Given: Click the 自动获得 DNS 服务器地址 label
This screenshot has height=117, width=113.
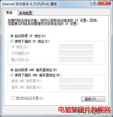Looking at the screenshot, I should (36, 70).
